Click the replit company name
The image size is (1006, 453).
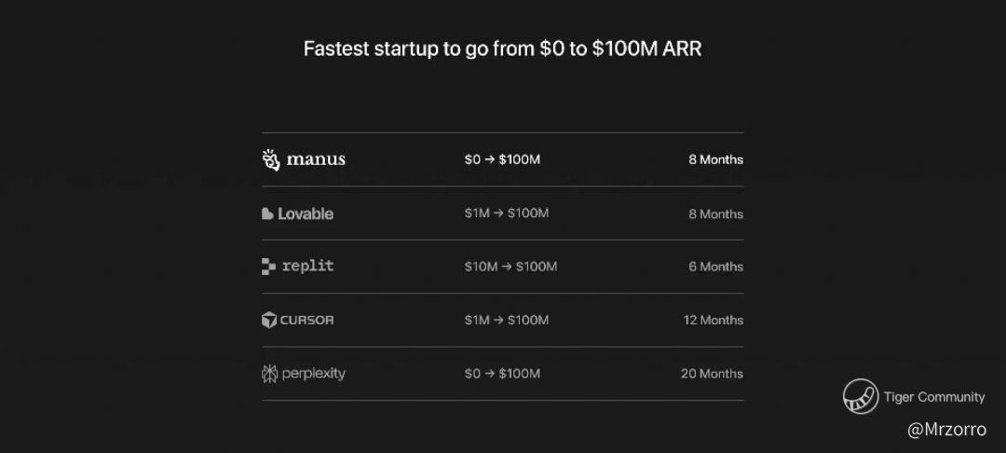[307, 267]
